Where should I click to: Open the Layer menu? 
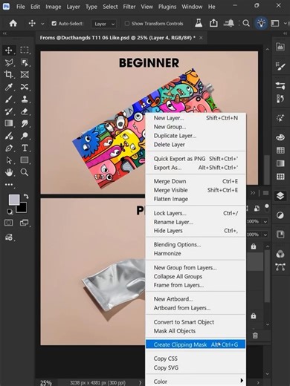[73, 7]
